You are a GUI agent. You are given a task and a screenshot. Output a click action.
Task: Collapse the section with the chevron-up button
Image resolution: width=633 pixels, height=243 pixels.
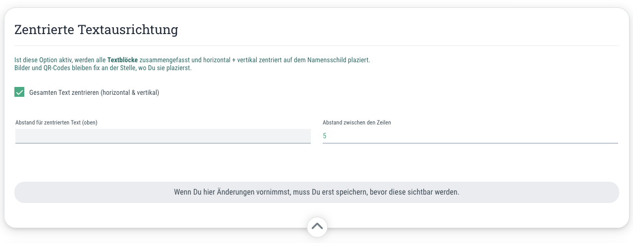point(317,227)
